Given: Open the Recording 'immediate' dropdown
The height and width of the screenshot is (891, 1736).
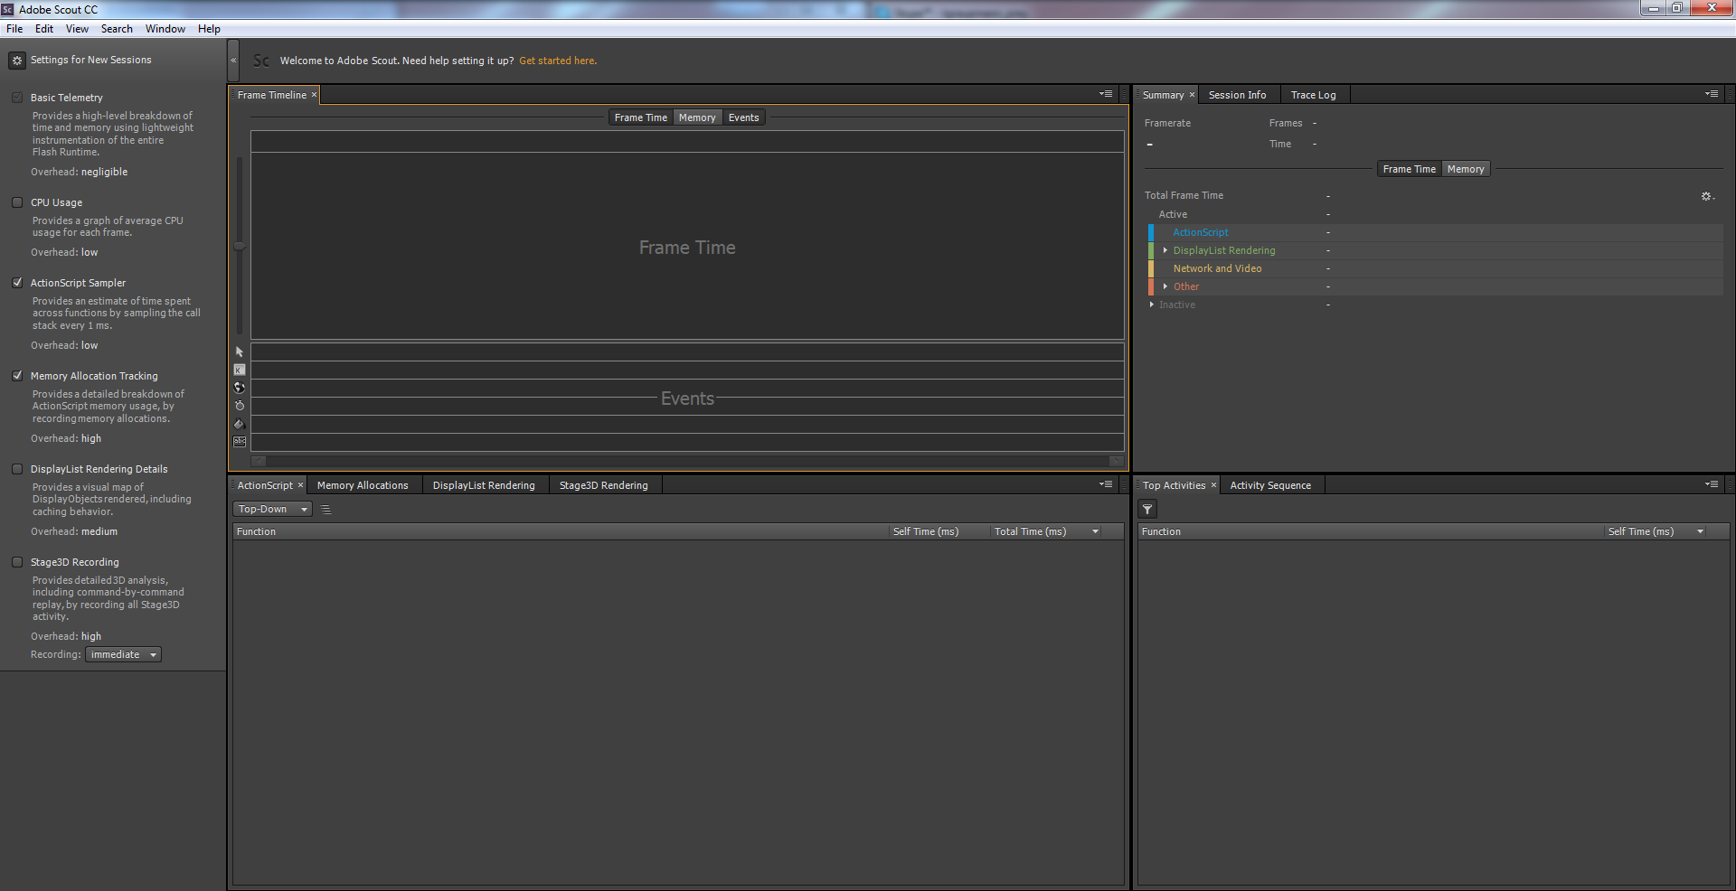Looking at the screenshot, I should pos(123,654).
